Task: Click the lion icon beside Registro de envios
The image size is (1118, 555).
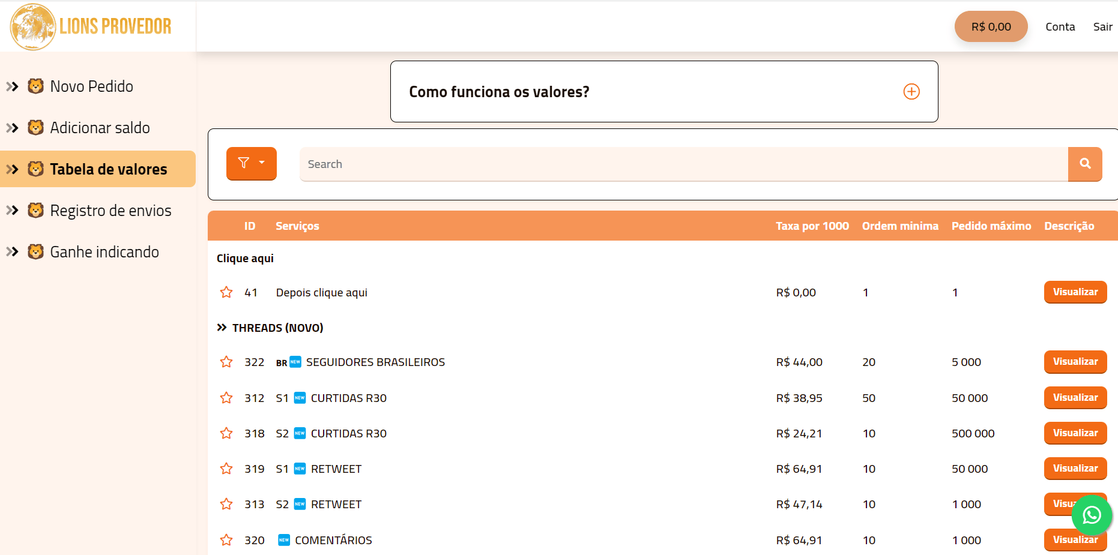Action: coord(36,211)
